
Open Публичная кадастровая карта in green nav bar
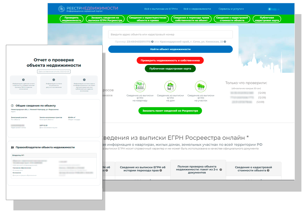267,19
